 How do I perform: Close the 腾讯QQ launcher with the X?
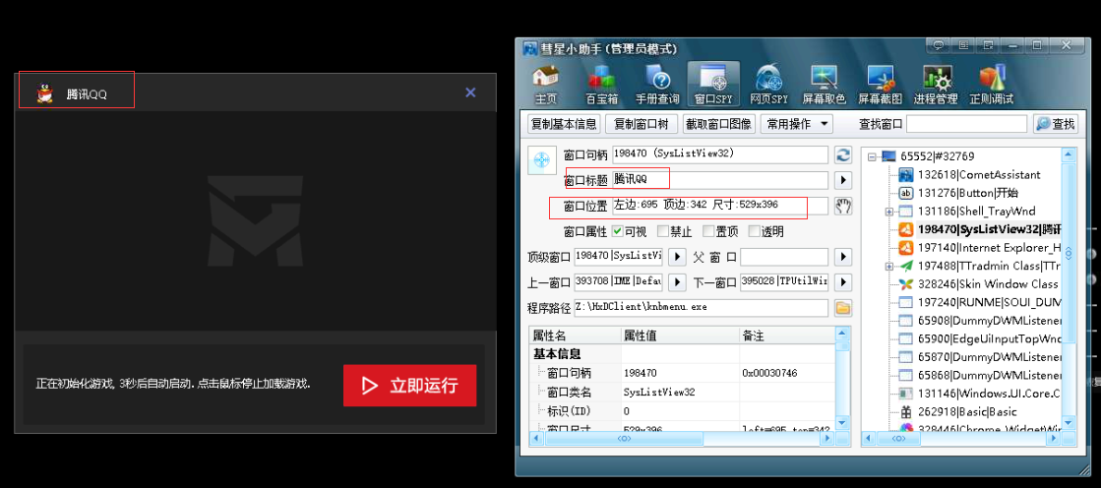click(470, 92)
